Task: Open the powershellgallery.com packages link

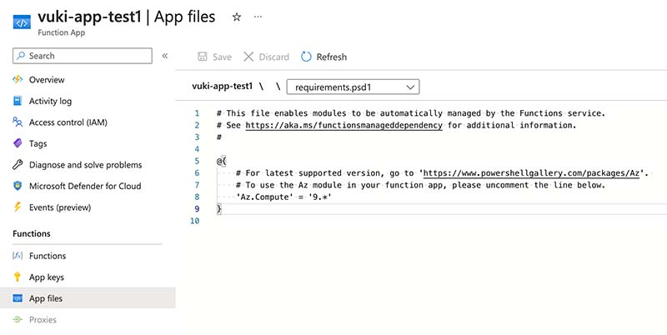Action: click(x=532, y=173)
